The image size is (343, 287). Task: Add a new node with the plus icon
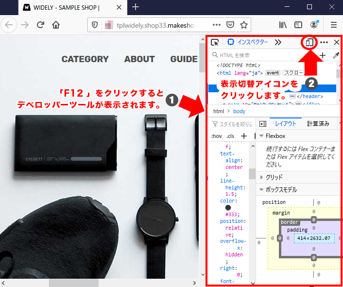point(323,55)
